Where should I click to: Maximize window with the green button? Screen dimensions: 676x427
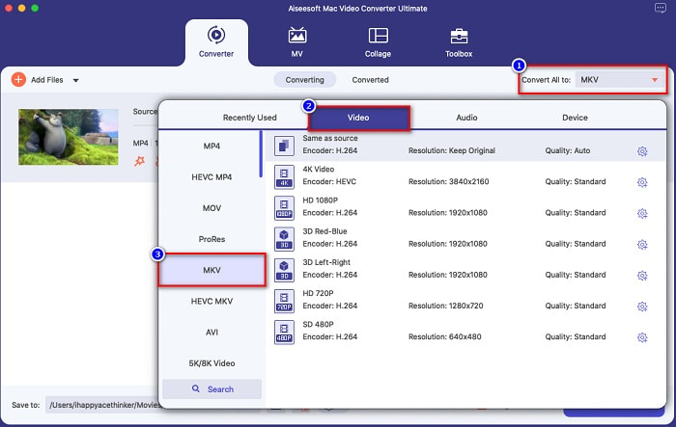pyautogui.click(x=35, y=8)
